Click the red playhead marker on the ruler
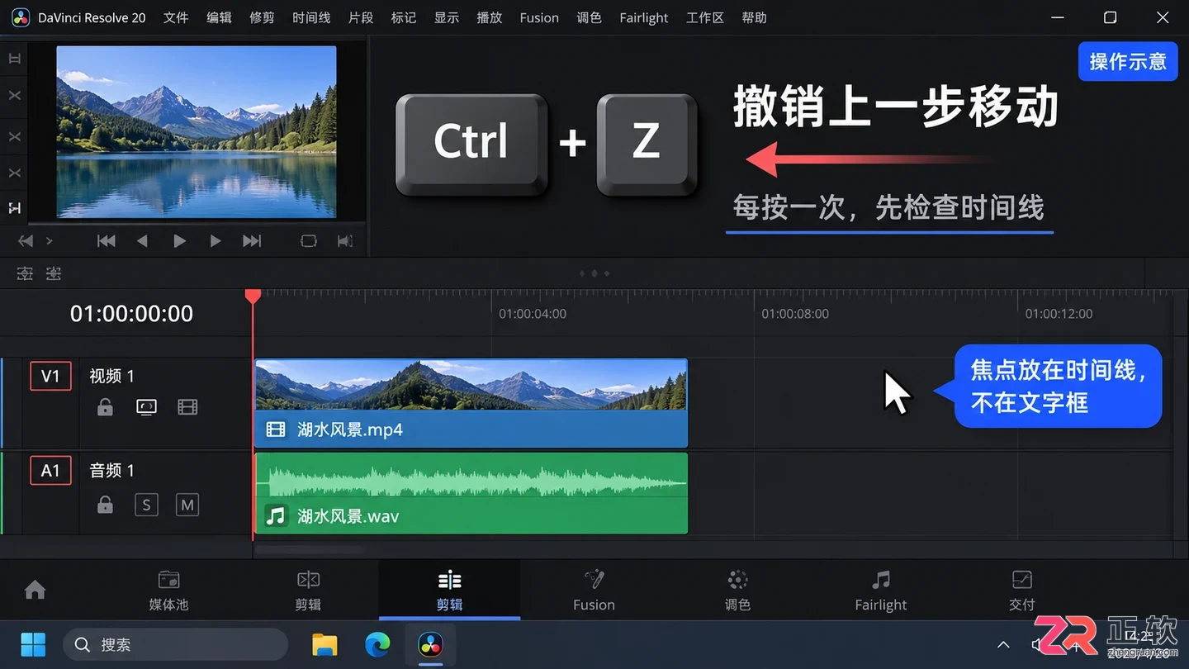This screenshot has width=1189, height=669. [253, 296]
